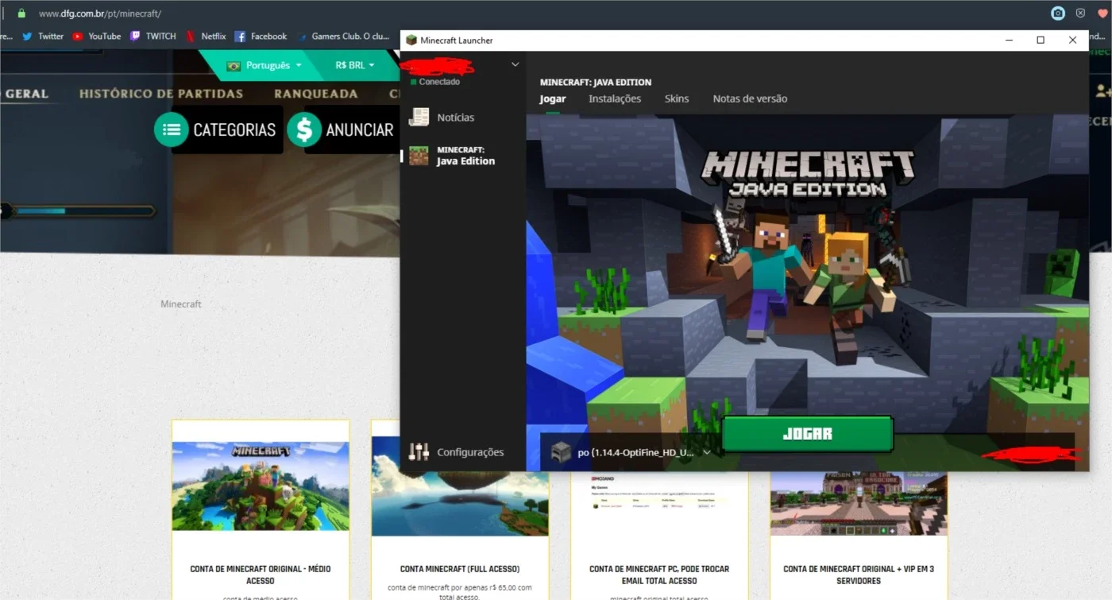Click the CONTA MINECRAFT (FULL ACESSO) title link
The height and width of the screenshot is (600, 1112).
click(x=460, y=569)
